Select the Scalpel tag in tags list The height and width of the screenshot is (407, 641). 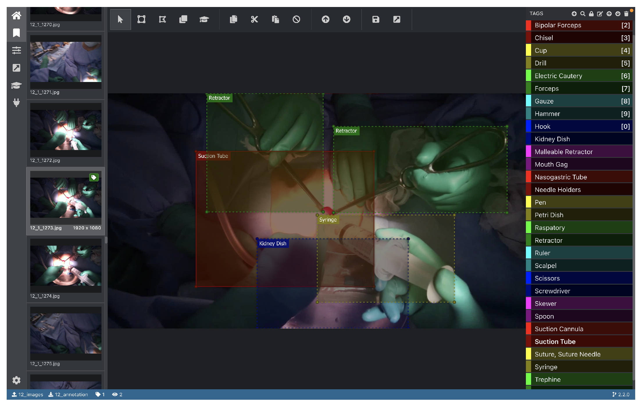click(x=545, y=266)
